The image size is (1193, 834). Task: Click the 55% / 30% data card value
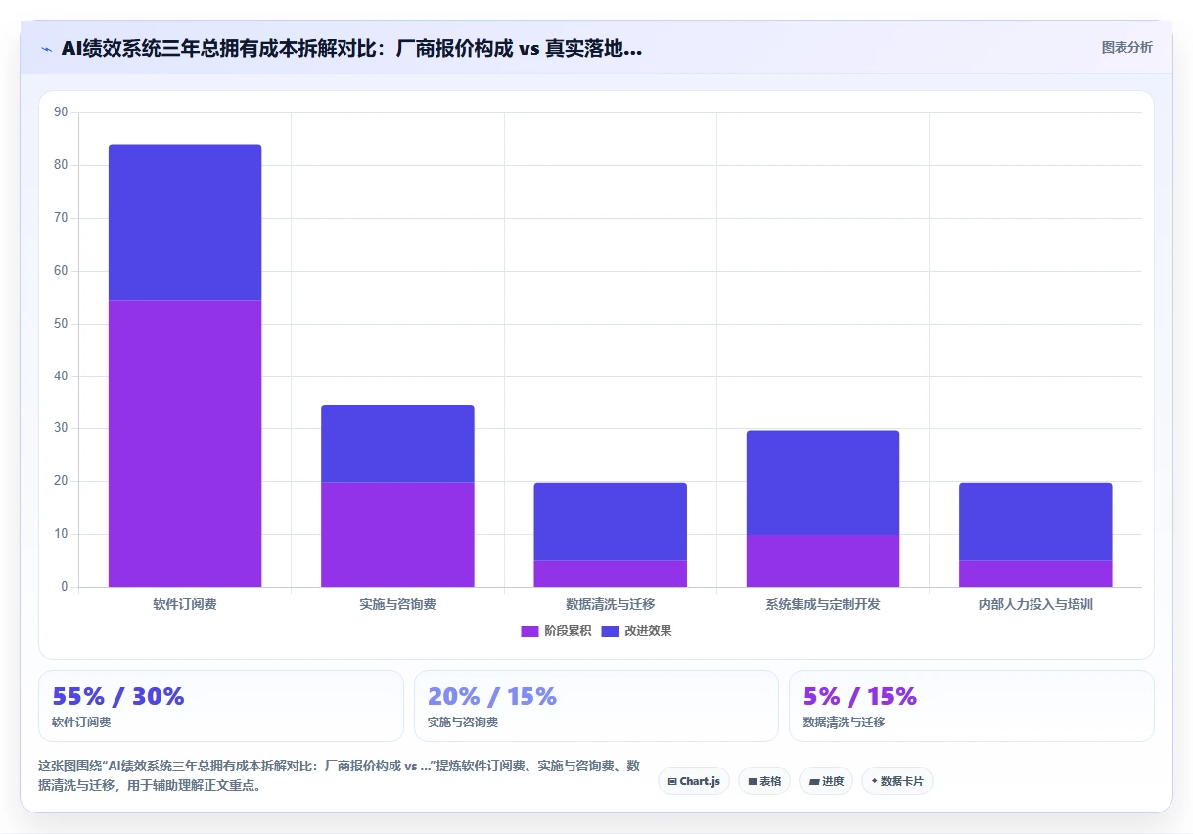(118, 696)
